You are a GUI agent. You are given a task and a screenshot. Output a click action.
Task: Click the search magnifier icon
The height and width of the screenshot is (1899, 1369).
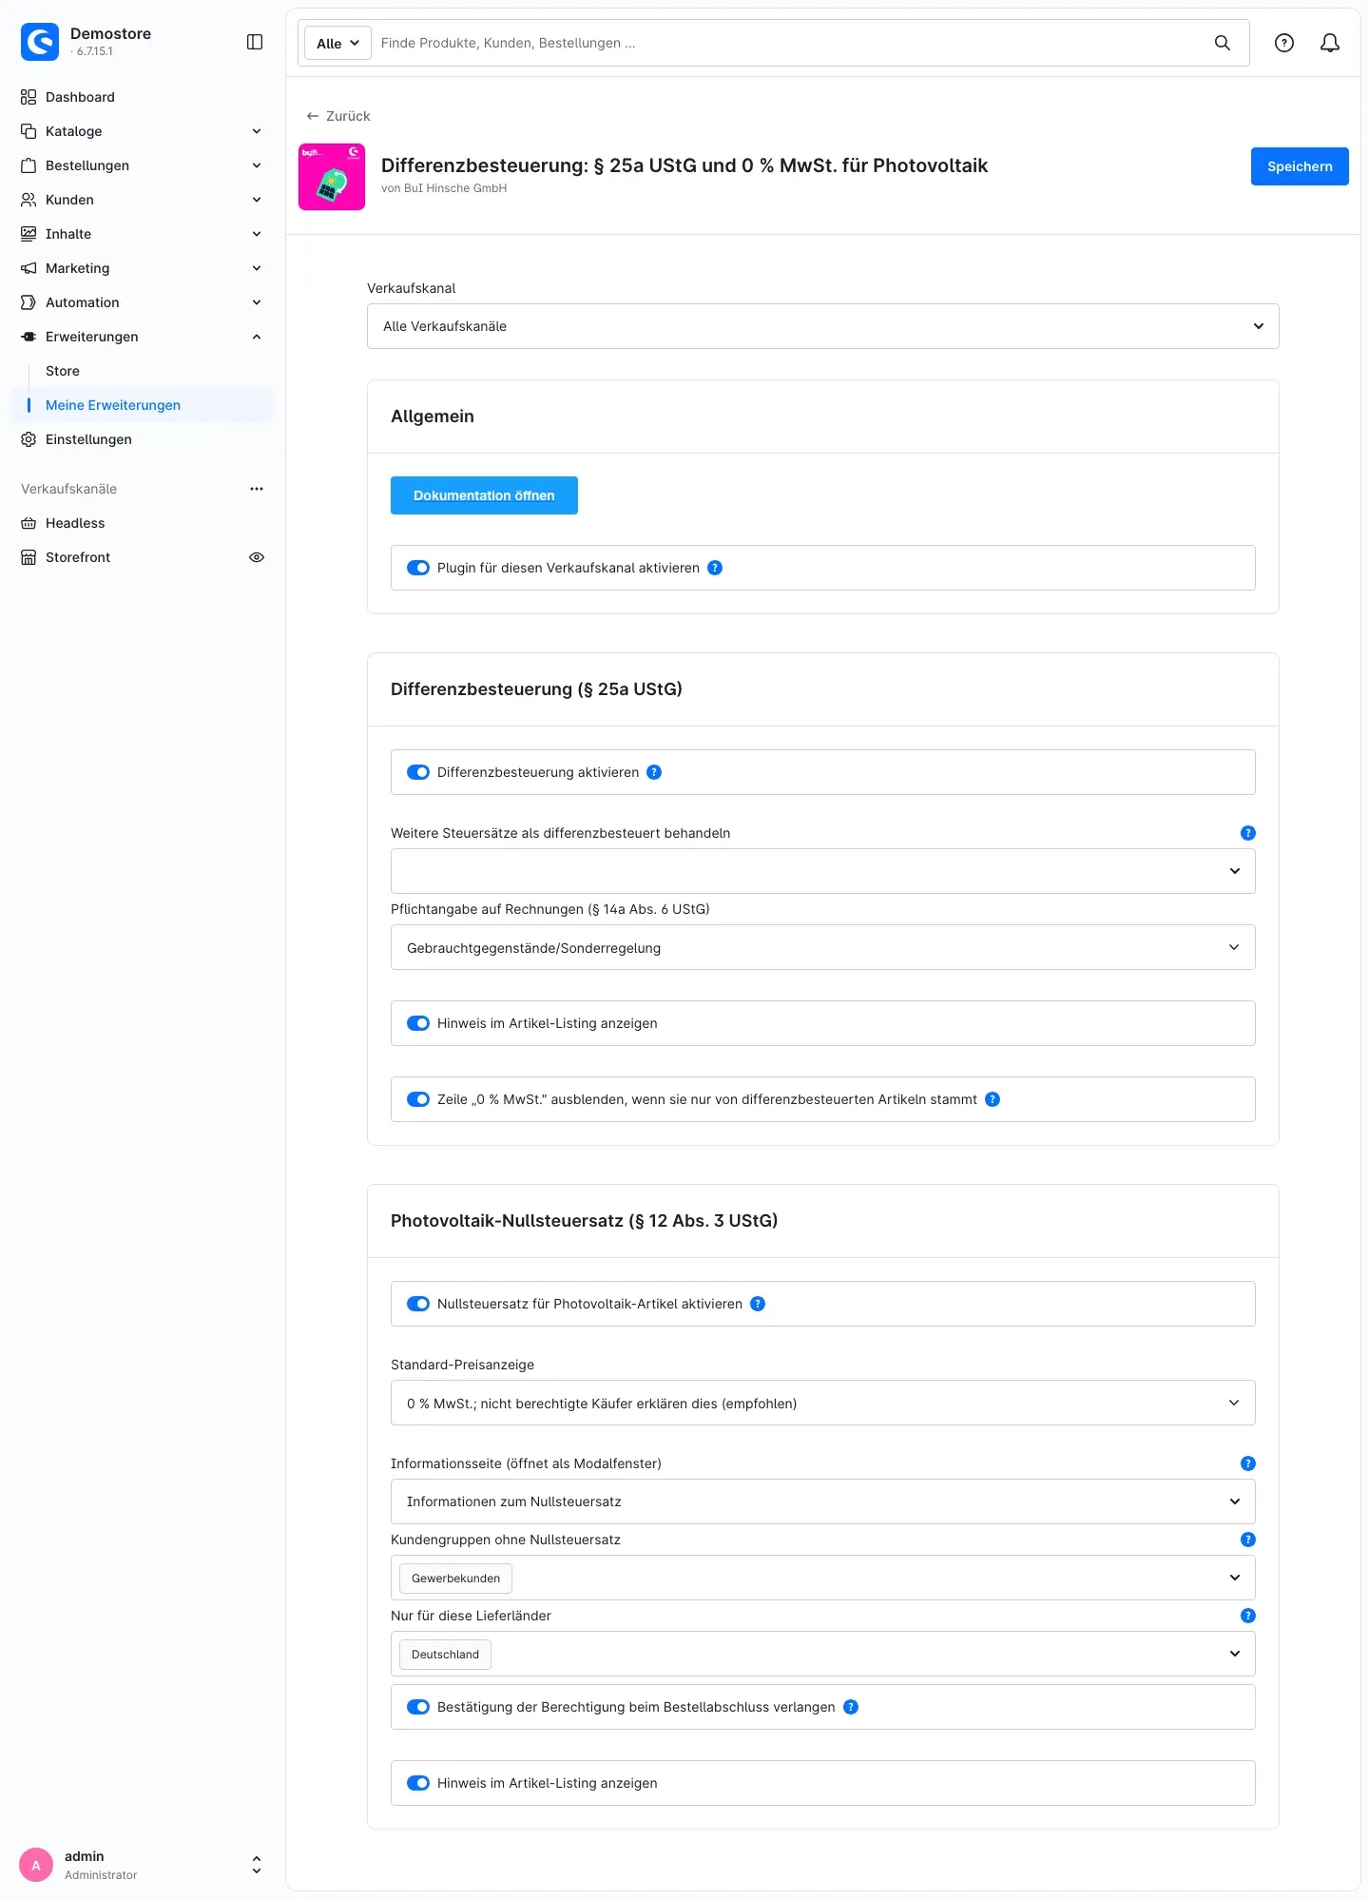1223,43
